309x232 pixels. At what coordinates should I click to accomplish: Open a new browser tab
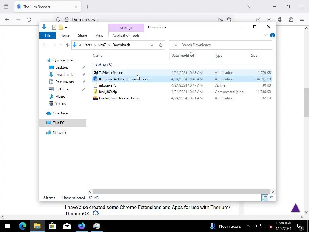click(x=88, y=7)
